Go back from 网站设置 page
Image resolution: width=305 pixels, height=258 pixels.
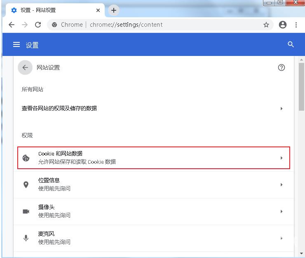[x=25, y=67]
